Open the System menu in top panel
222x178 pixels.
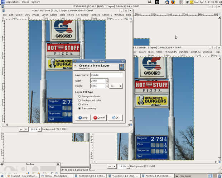36,2
